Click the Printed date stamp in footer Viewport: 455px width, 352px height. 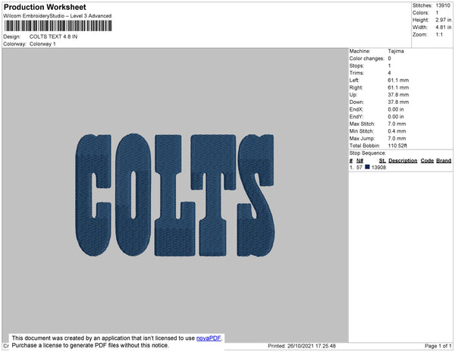pos(302,346)
